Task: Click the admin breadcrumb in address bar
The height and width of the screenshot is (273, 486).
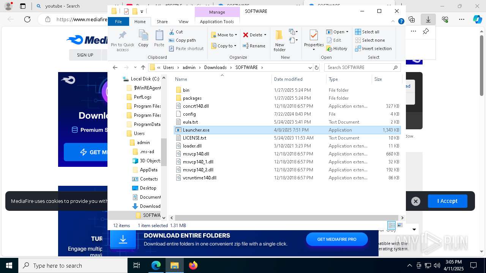Action: (x=189, y=67)
